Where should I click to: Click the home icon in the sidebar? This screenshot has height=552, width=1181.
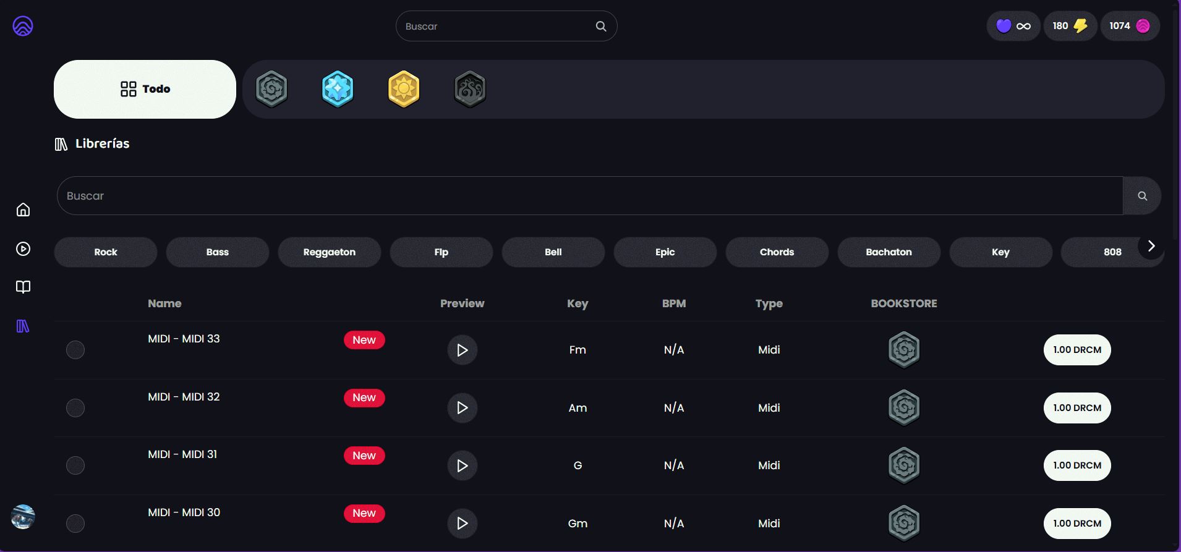(x=23, y=210)
